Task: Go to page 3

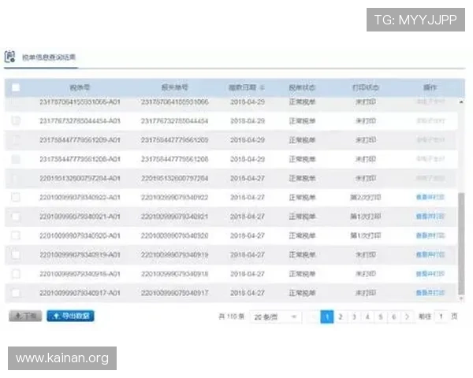Action: point(354,317)
